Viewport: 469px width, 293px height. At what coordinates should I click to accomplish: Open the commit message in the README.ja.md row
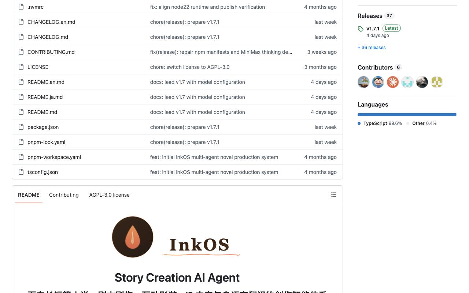coord(197,97)
